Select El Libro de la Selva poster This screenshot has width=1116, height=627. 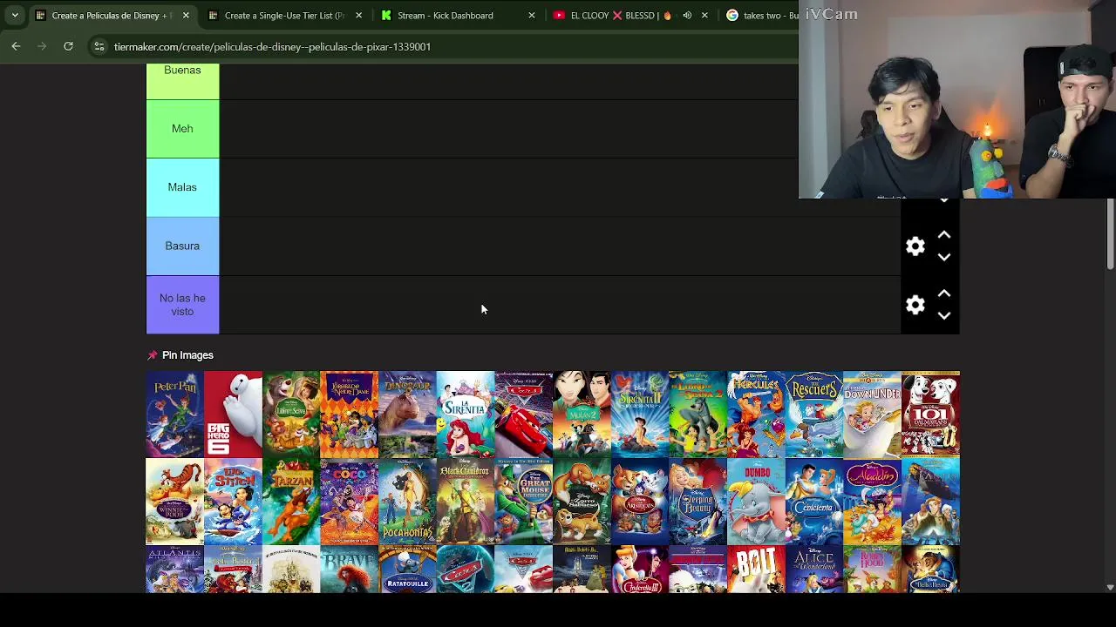pos(291,415)
